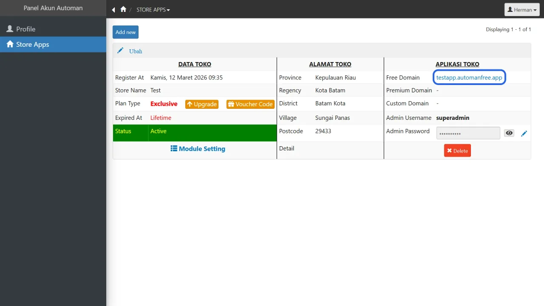Click the Batam Kota district value

(330, 103)
